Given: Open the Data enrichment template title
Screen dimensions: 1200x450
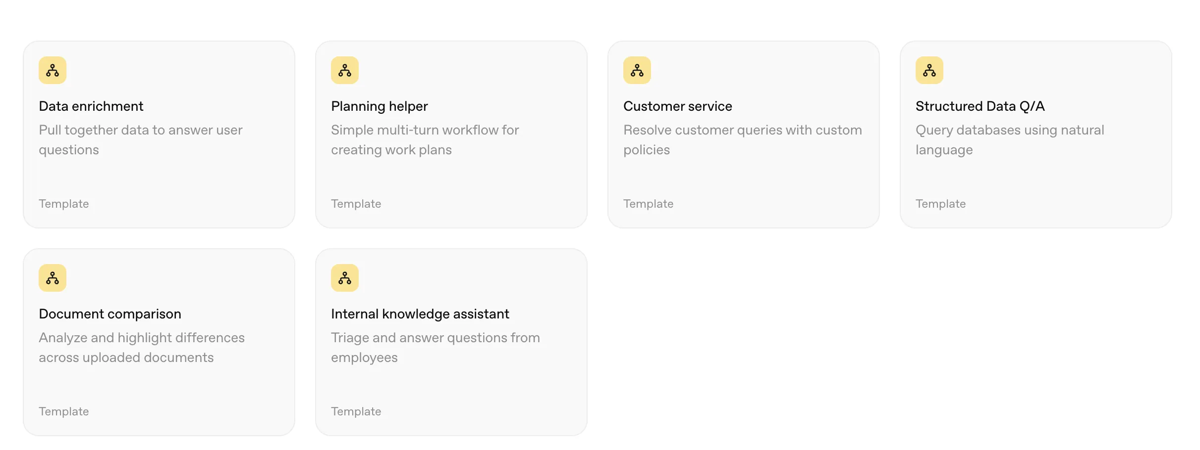Looking at the screenshot, I should [91, 106].
